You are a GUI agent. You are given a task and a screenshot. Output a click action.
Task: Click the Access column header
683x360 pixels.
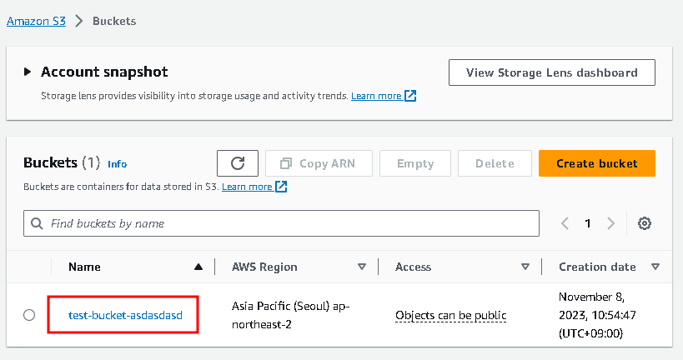coord(413,267)
